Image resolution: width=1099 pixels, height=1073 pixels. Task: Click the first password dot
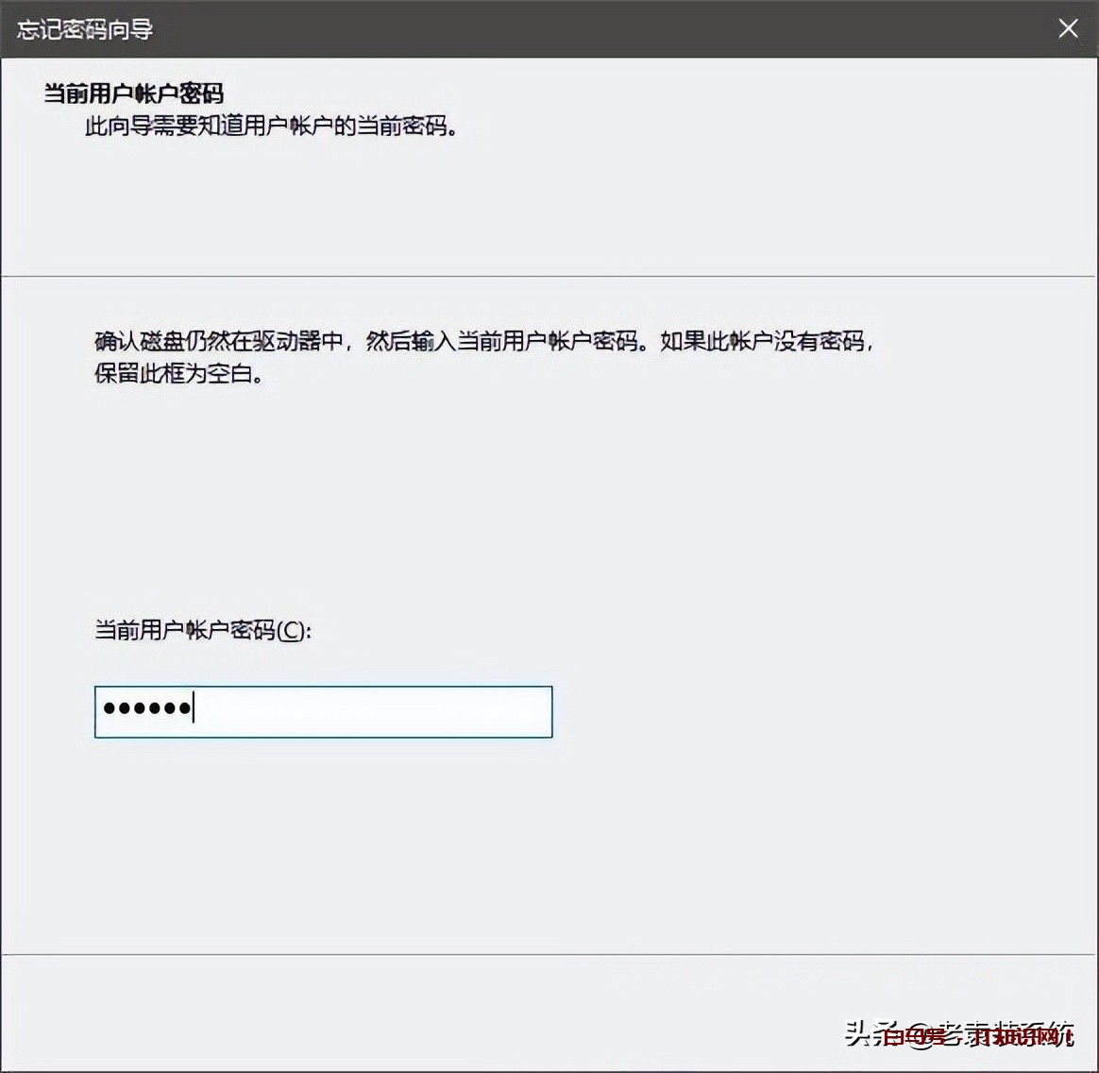(x=106, y=709)
